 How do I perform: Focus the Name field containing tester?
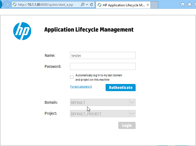103,55
